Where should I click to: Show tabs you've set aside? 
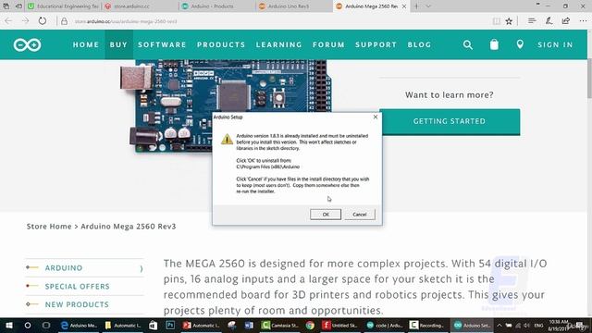click(x=6, y=6)
